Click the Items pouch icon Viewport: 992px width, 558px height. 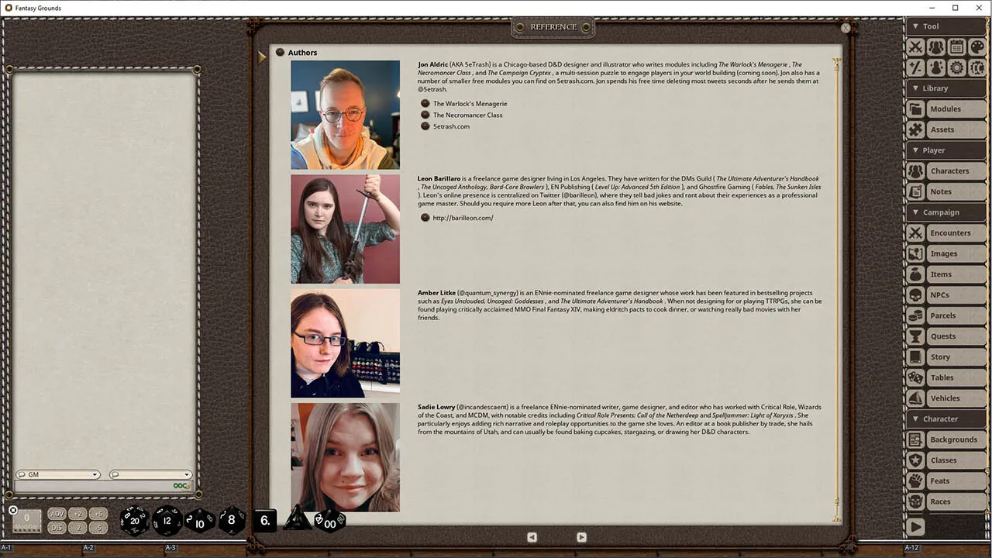[x=916, y=274]
